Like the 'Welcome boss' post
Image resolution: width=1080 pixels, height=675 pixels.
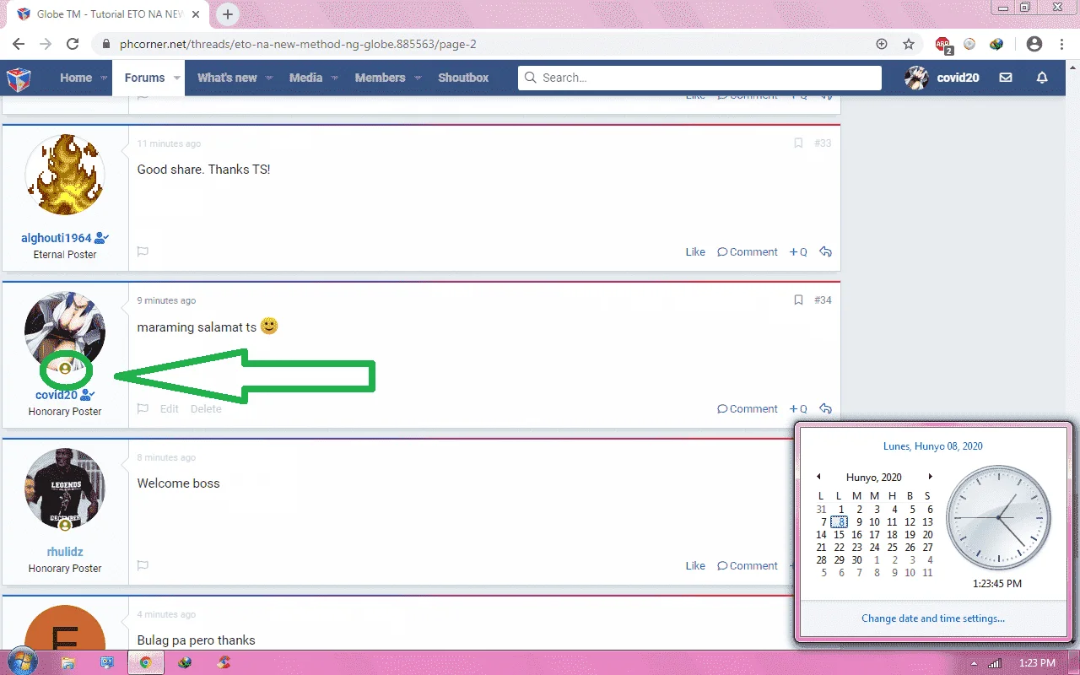click(695, 565)
